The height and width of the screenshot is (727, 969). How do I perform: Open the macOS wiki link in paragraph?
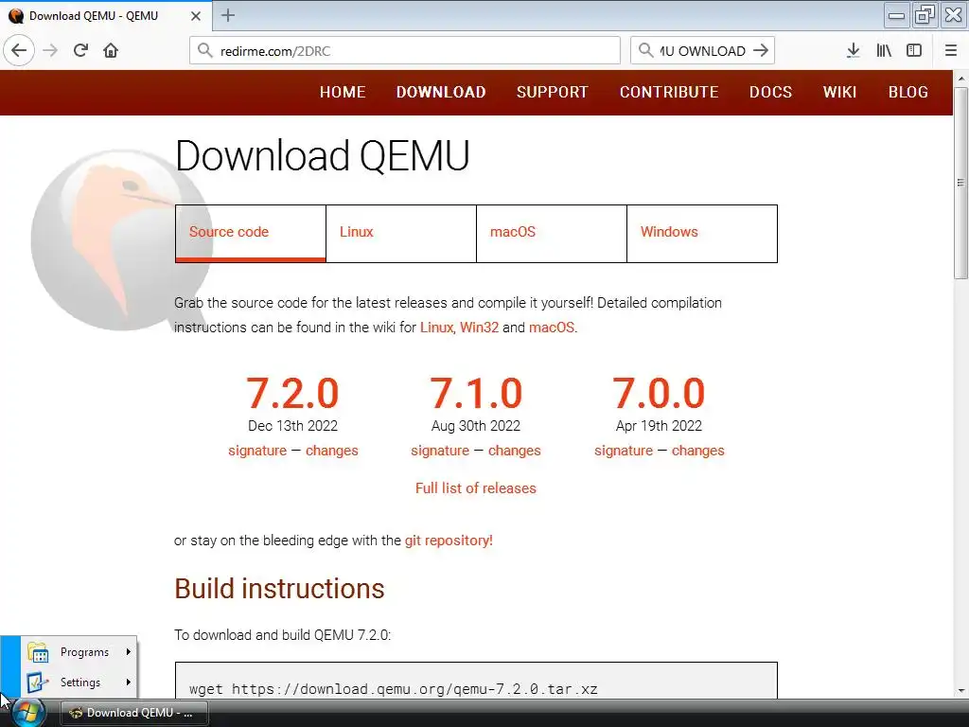tap(552, 327)
